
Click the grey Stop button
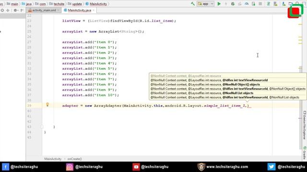click(260, 4)
